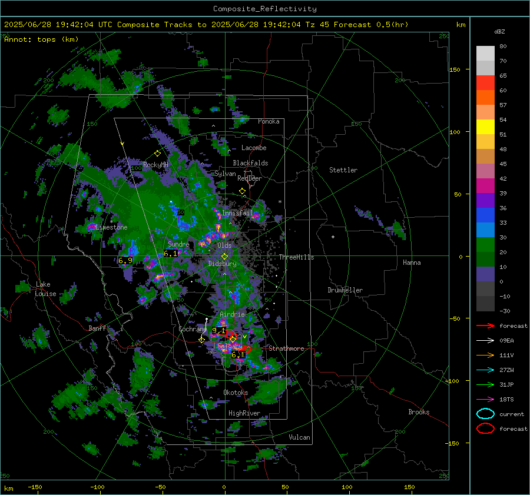
Task: Pick the light gray swatch beside 80 dBZ
Action: click(x=485, y=54)
